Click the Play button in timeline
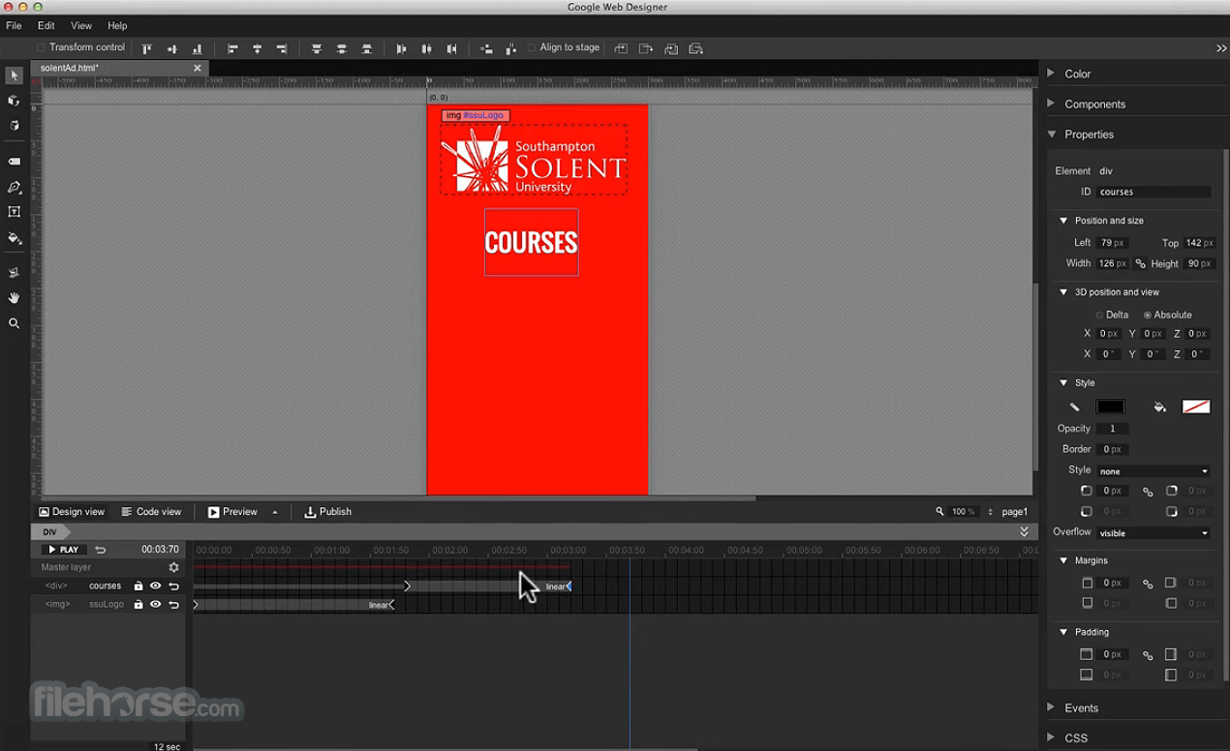Viewport: 1230px width, 751px height. (x=64, y=550)
